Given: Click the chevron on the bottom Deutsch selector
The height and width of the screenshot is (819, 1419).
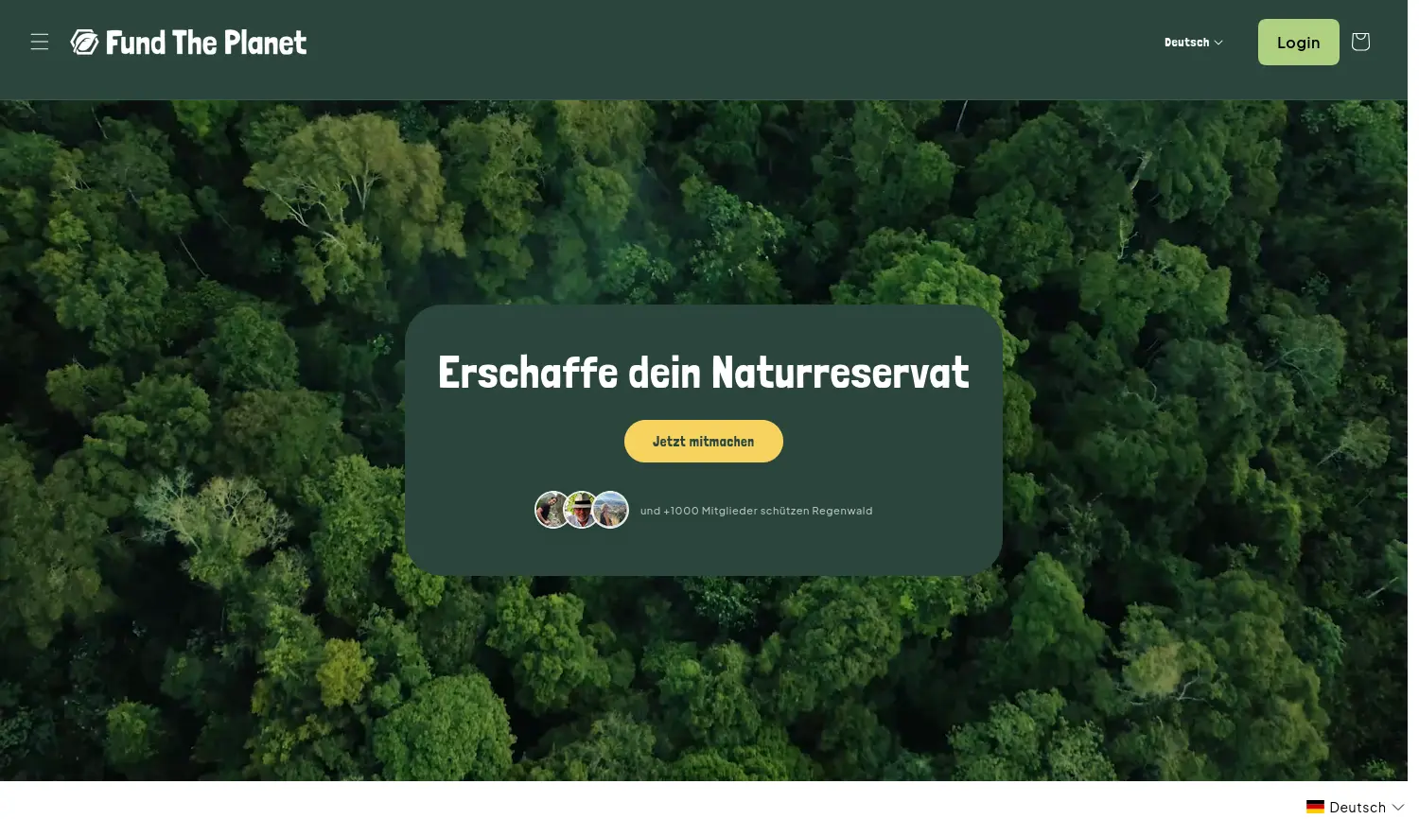Looking at the screenshot, I should 1397,807.
